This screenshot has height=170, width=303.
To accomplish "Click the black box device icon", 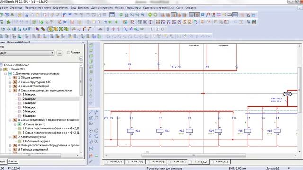I will click(x=230, y=15).
